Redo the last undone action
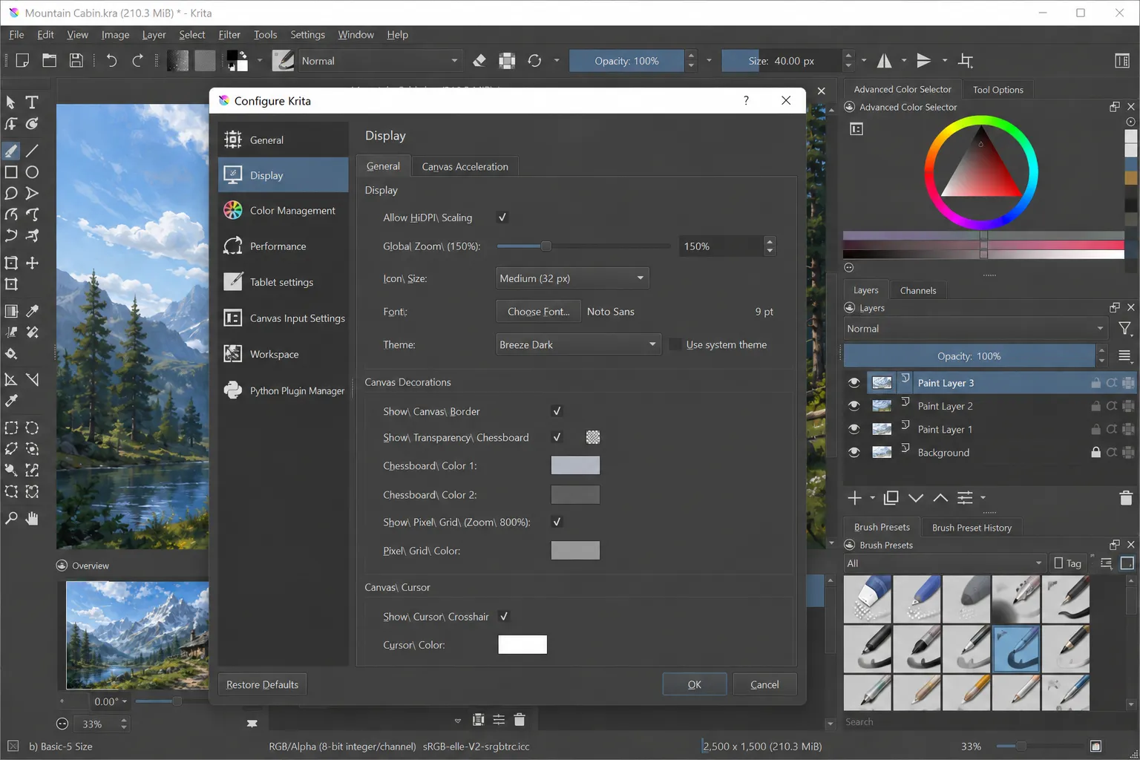The height and width of the screenshot is (760, 1140). [x=137, y=61]
